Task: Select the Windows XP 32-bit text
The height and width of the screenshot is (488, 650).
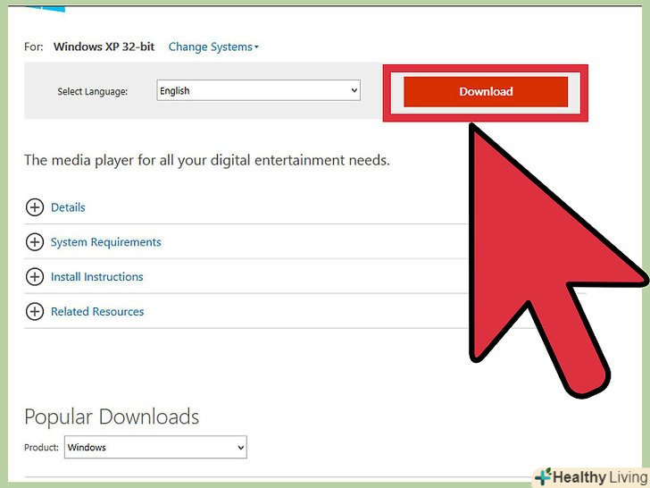Action: tap(104, 46)
